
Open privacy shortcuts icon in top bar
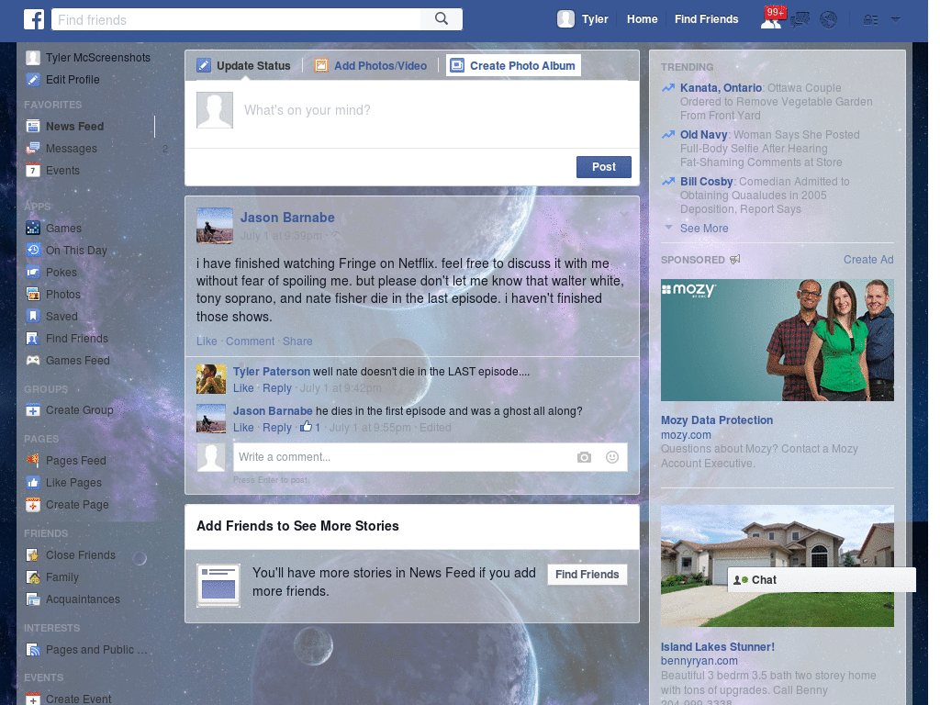[x=870, y=20]
